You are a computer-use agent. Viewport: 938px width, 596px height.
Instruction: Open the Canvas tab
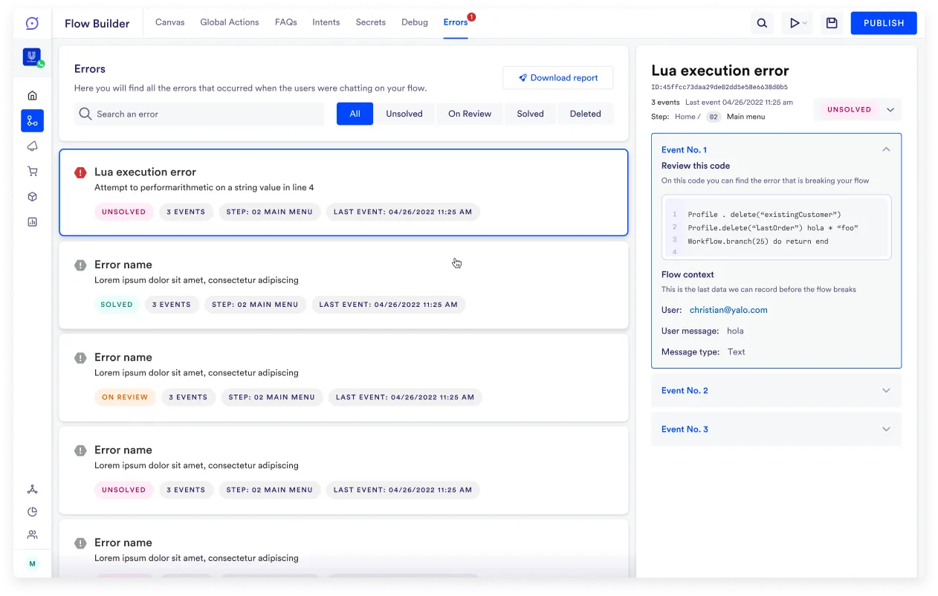(x=170, y=22)
